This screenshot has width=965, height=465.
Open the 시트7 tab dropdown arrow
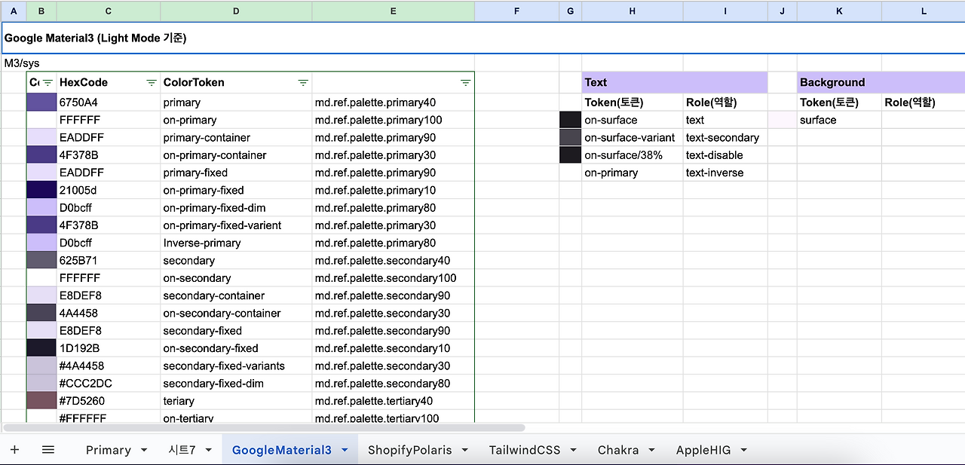click(210, 450)
